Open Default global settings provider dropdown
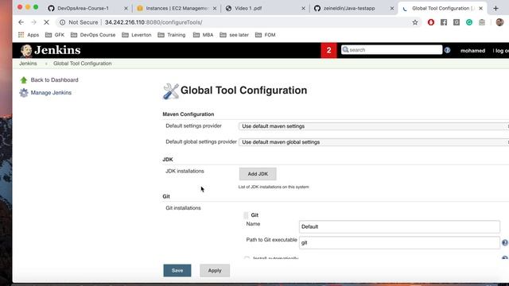Viewport: 509px width, 286px height. pyautogui.click(x=374, y=142)
